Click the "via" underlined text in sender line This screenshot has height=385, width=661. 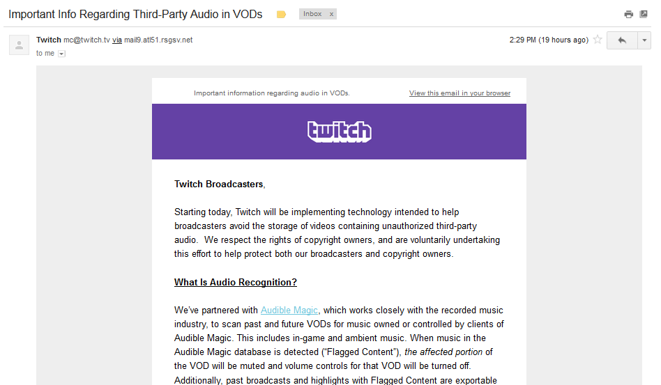[x=117, y=40]
